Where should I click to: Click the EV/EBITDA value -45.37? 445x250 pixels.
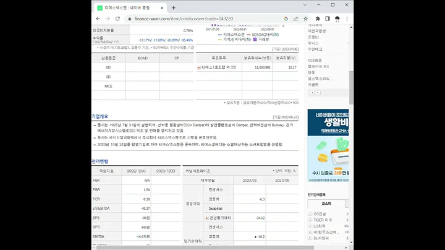click(145, 209)
